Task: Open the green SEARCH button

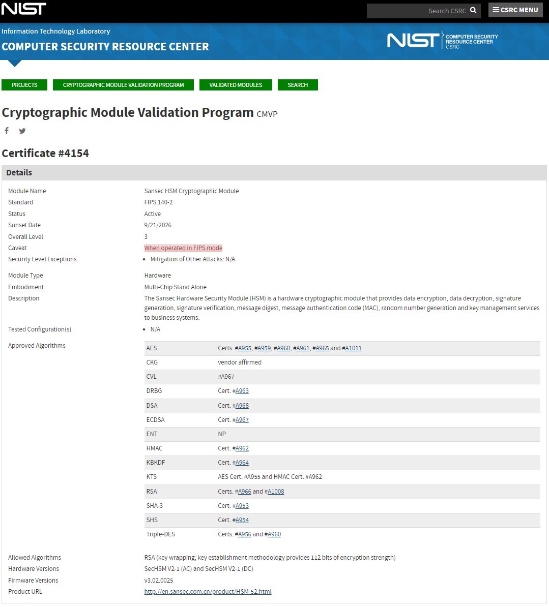Action: (x=298, y=85)
